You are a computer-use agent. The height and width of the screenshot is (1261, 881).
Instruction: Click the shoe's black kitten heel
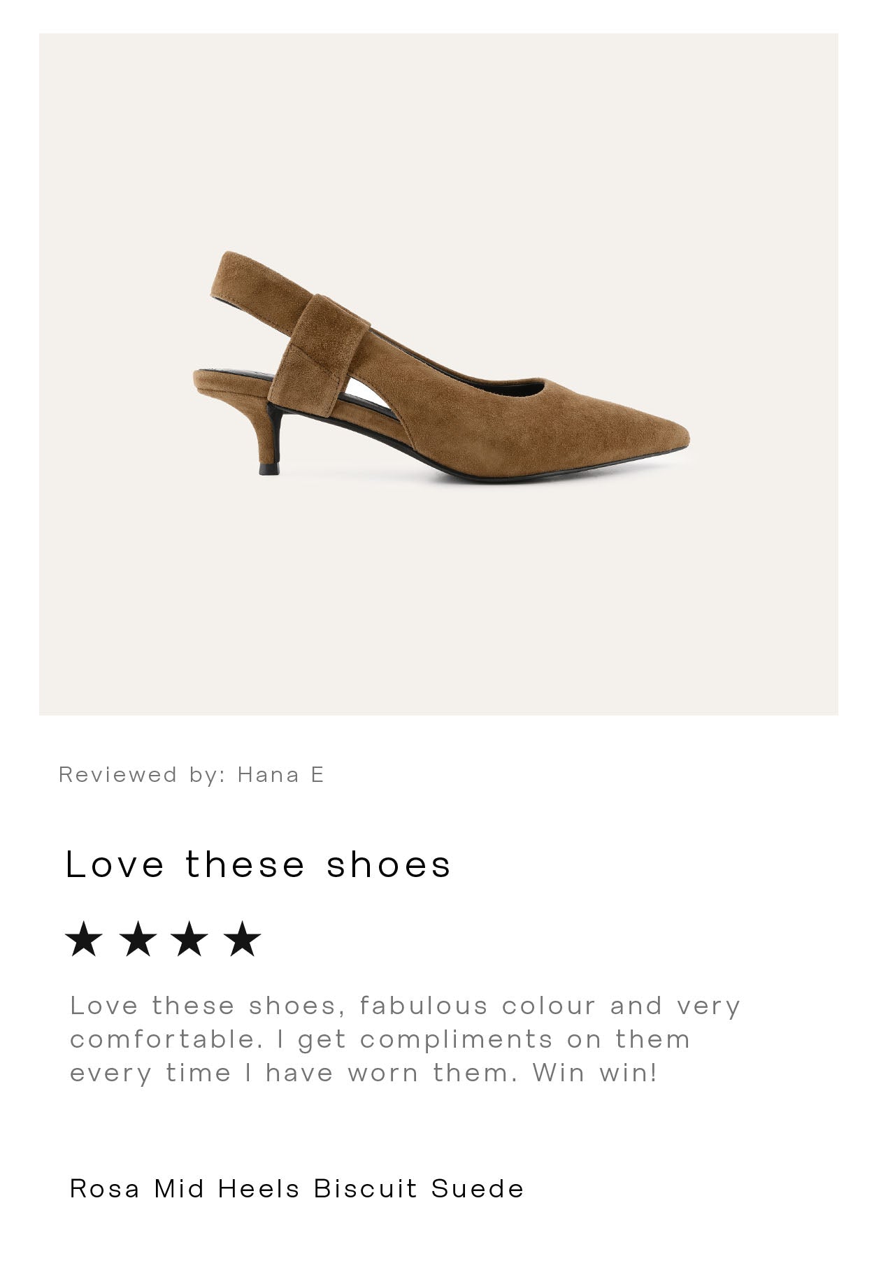click(271, 441)
